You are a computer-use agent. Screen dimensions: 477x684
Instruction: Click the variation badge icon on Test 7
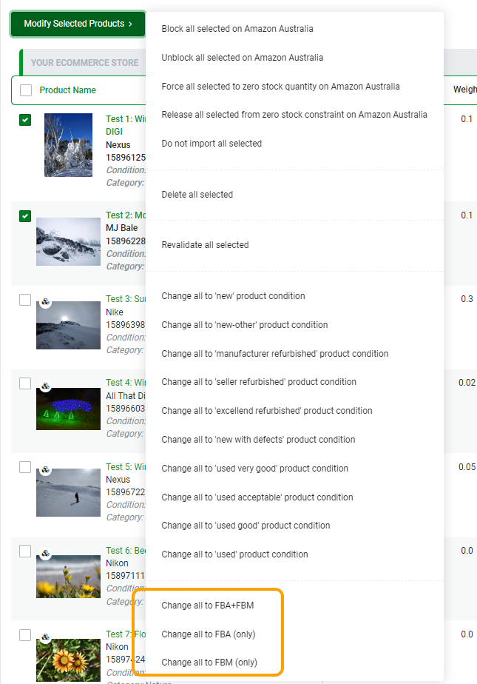tap(46, 637)
